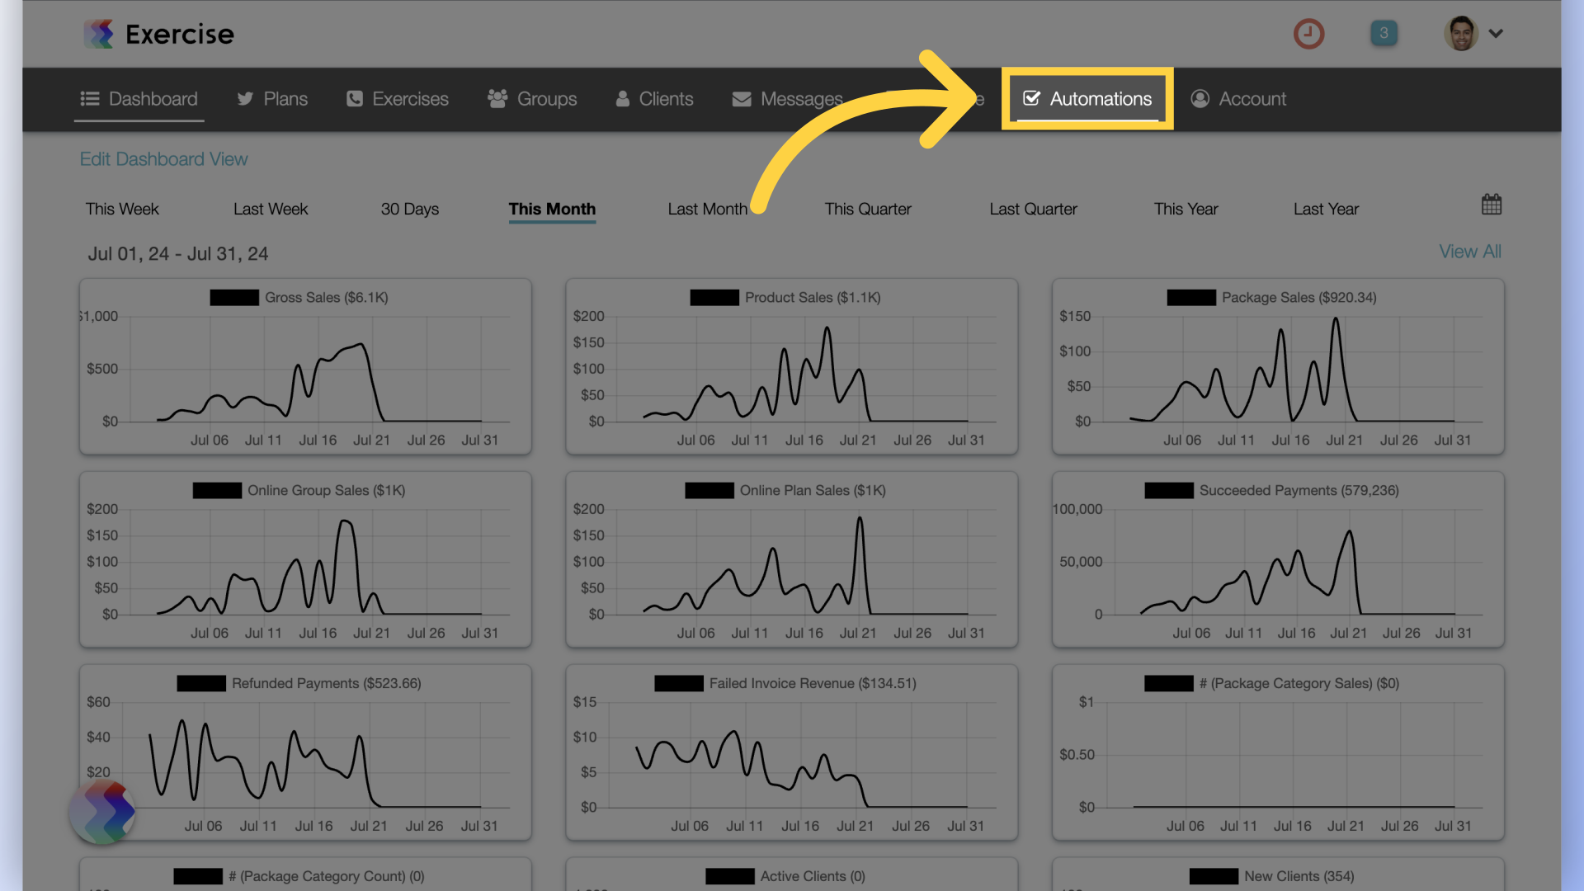Open the calendar date picker icon
Viewport: 1584px width, 891px height.
[x=1492, y=205]
